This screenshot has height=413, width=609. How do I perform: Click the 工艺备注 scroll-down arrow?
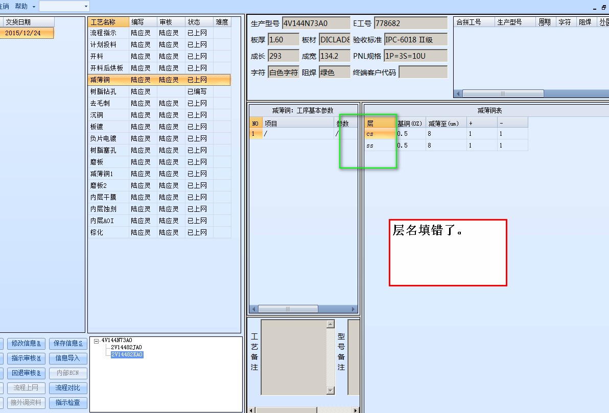point(331,391)
